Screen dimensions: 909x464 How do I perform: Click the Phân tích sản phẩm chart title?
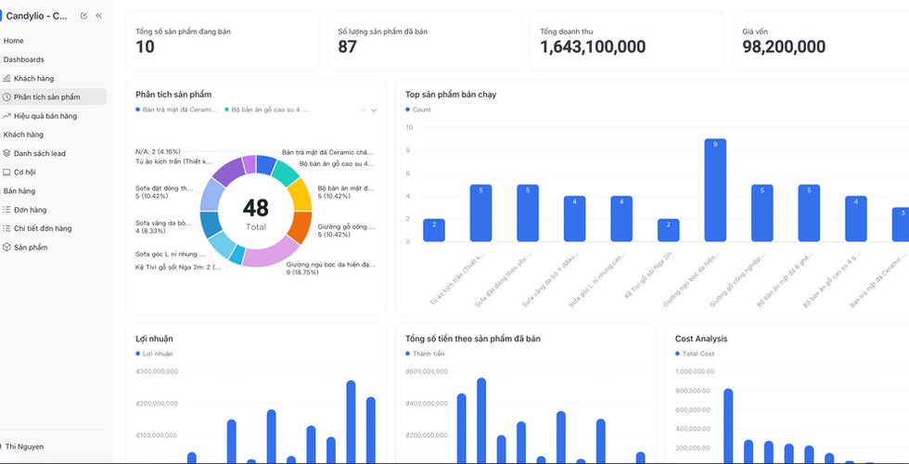pos(173,95)
